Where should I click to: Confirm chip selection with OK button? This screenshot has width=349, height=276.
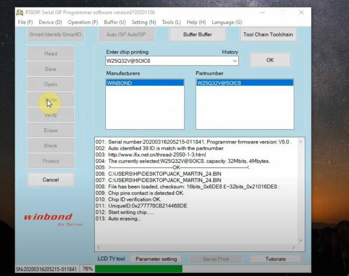point(270,60)
